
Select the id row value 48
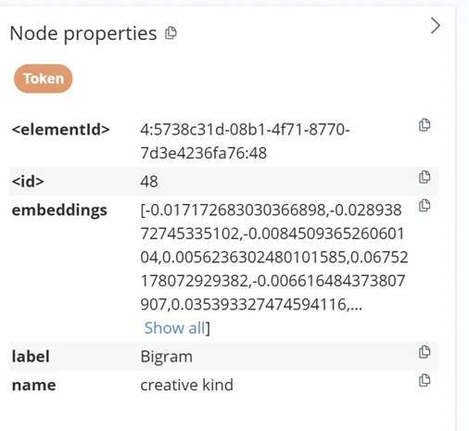pos(149,182)
